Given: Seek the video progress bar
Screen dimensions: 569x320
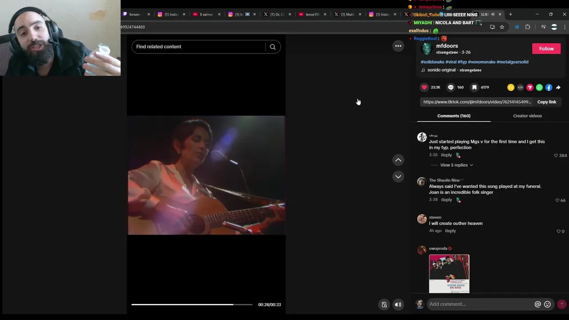Looking at the screenshot, I should (192, 304).
